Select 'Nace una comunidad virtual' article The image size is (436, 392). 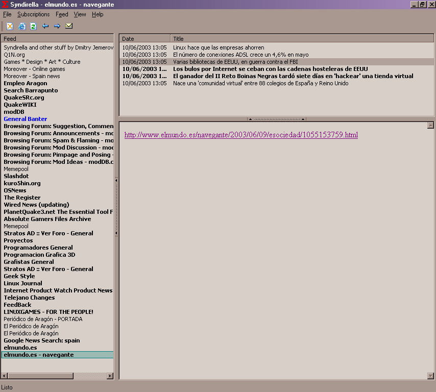[x=276, y=83]
